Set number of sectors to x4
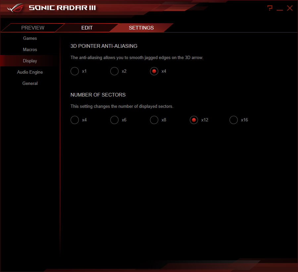 pos(75,120)
